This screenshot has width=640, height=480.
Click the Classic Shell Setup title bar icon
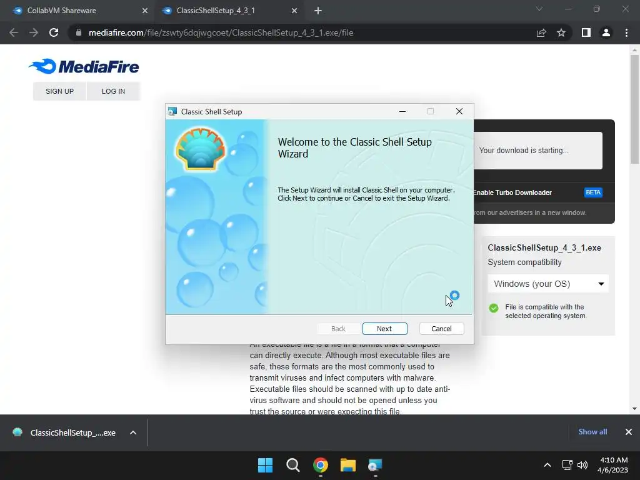[x=172, y=111]
